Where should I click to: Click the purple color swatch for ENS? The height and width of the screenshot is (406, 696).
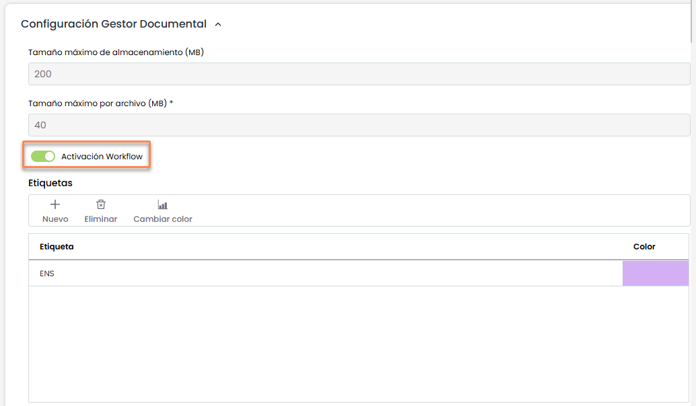tap(655, 274)
